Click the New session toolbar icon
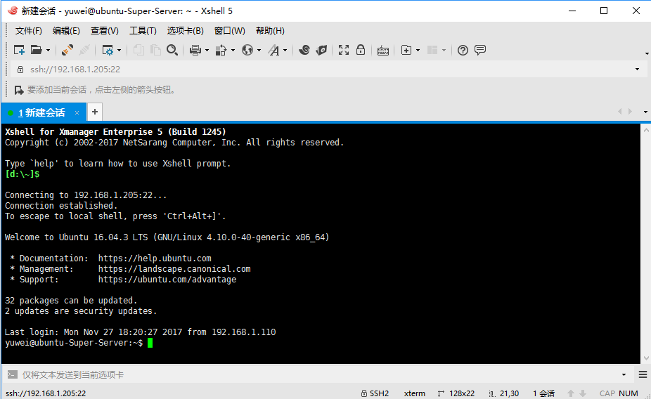651x399 pixels. tap(19, 50)
